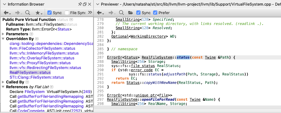This screenshot has width=281, height=113.
Task: Click line number 290 in gutter
Action: pyautogui.click(x=101, y=70)
